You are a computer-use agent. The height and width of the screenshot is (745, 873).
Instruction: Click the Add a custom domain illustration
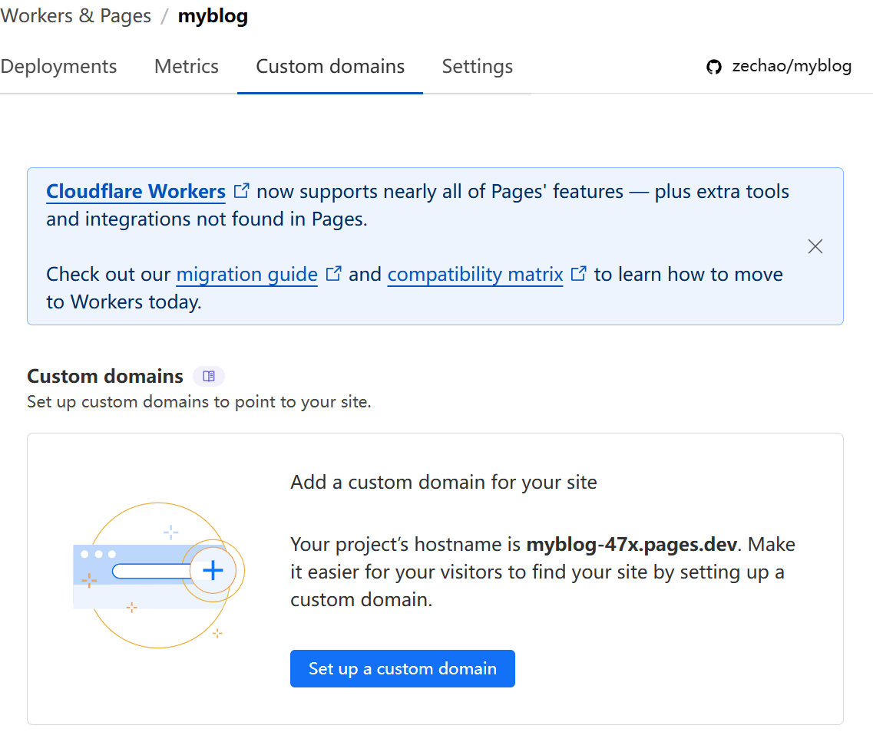pyautogui.click(x=159, y=575)
